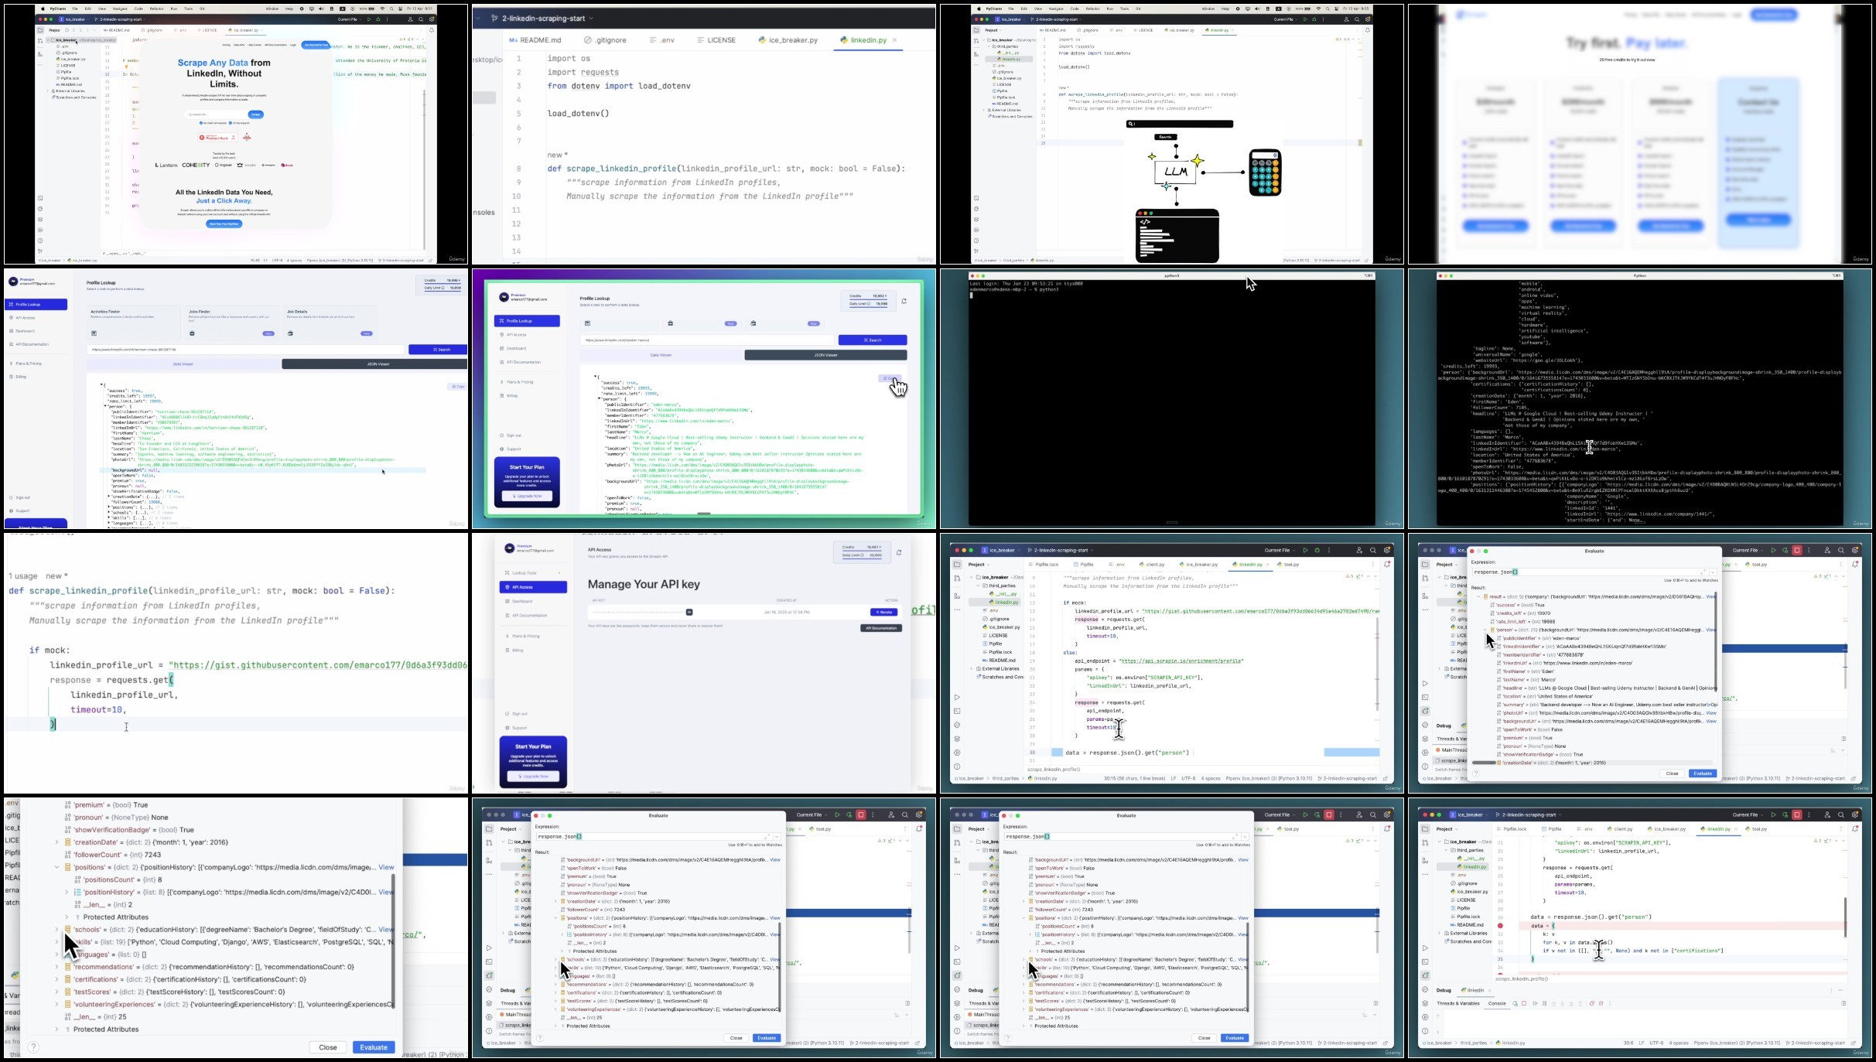Open Refactor menu in LLM diagram frame
Viewport: 1876px width, 1062px height.
pyautogui.click(x=1092, y=9)
